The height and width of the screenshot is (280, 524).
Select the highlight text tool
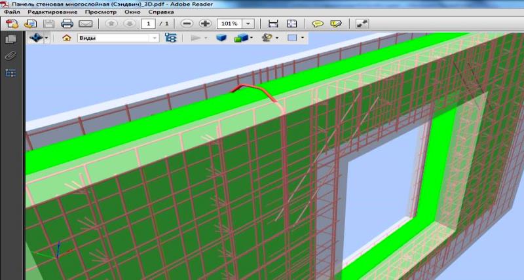[336, 24]
